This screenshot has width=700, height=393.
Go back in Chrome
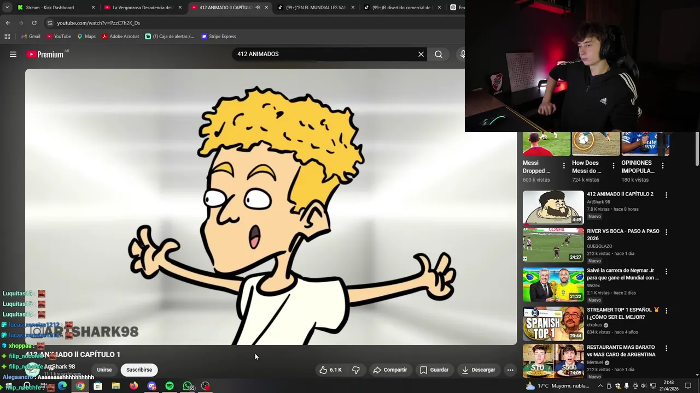8,23
